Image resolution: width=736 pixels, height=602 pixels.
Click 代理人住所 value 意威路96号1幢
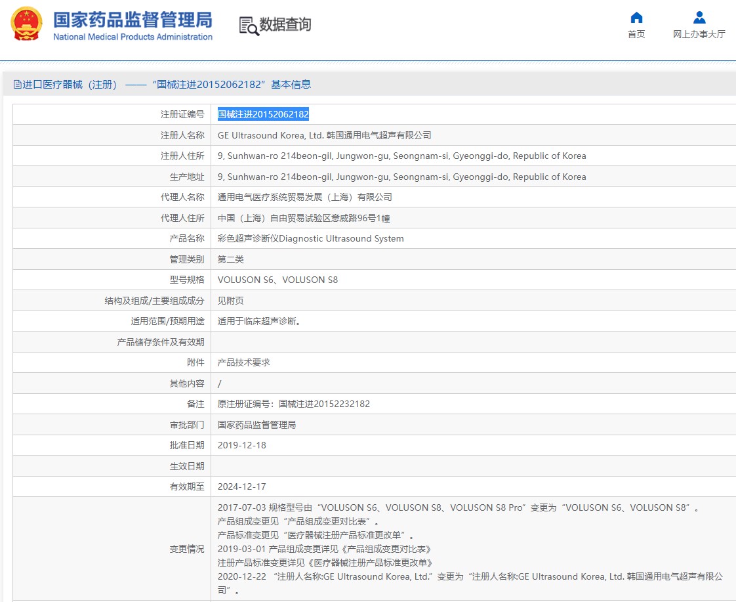tap(304, 218)
